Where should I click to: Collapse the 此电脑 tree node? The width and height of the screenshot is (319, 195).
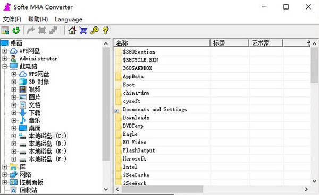click(4, 66)
